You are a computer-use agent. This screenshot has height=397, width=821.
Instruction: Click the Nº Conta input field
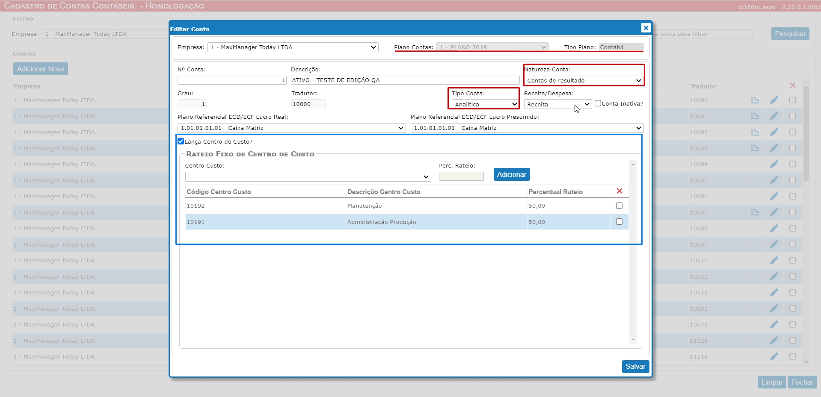(x=232, y=80)
